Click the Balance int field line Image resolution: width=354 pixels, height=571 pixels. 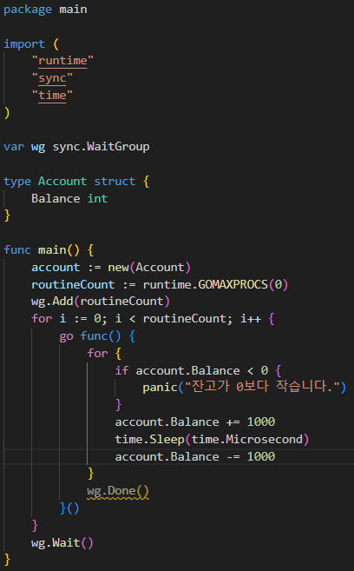(x=69, y=198)
